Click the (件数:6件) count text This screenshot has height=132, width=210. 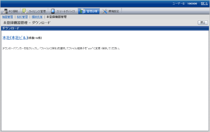(35, 38)
